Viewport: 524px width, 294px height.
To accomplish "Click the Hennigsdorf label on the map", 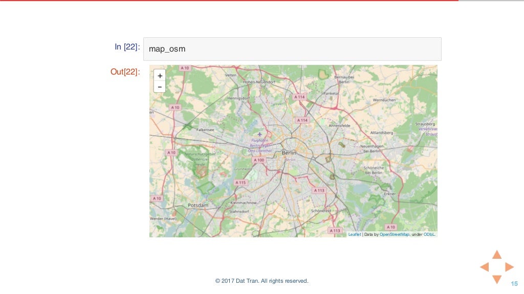I will pyautogui.click(x=238, y=99).
